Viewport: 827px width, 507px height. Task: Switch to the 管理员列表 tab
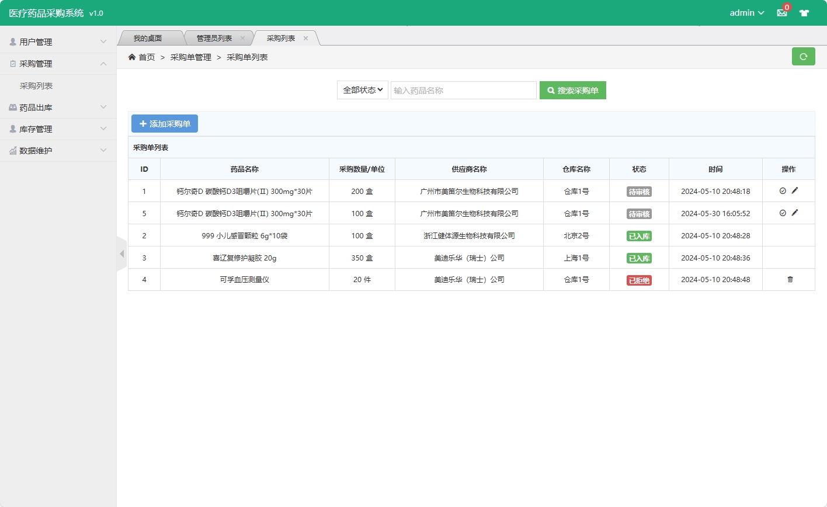215,37
